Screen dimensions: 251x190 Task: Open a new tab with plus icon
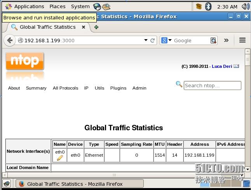pos(96,27)
